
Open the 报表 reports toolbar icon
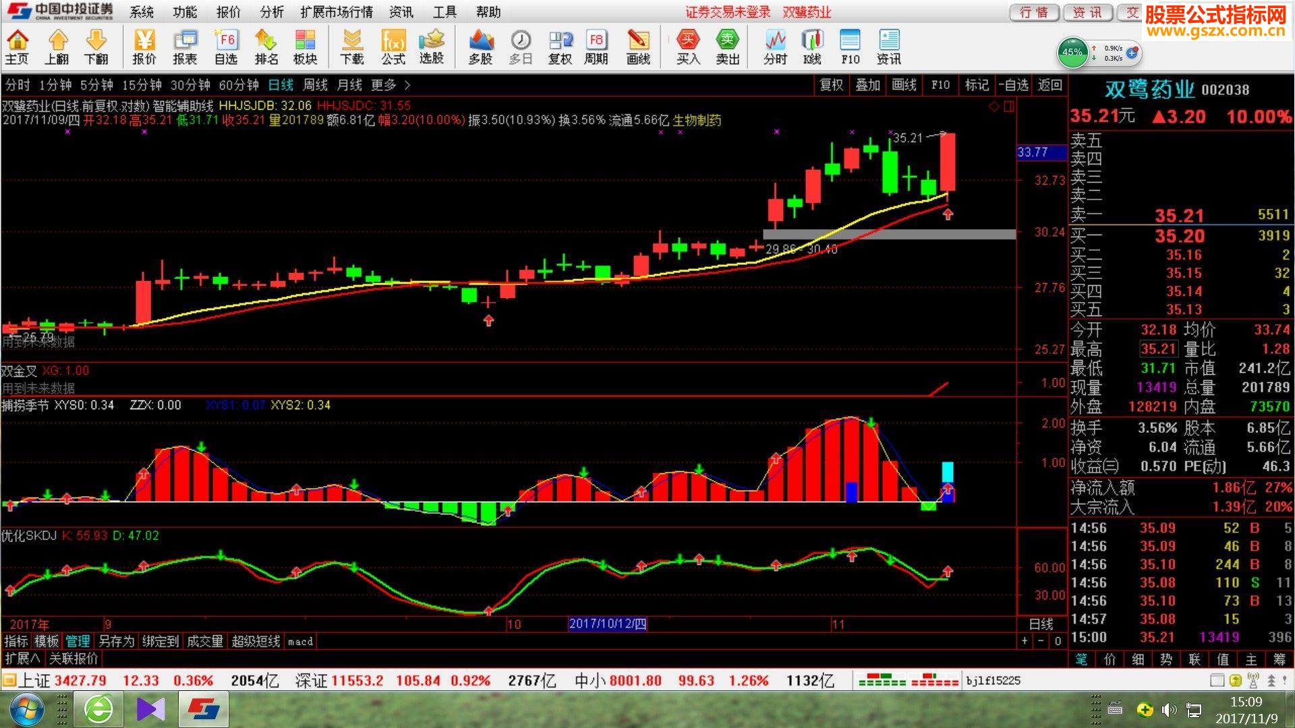click(185, 47)
